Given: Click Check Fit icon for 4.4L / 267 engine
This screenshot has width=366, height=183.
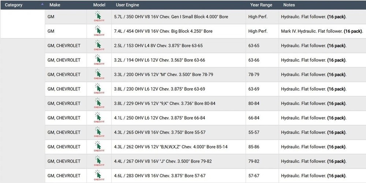Looking at the screenshot, I should 98,161.
